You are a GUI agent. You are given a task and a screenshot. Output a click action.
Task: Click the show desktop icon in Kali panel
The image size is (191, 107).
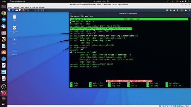(13, 10)
